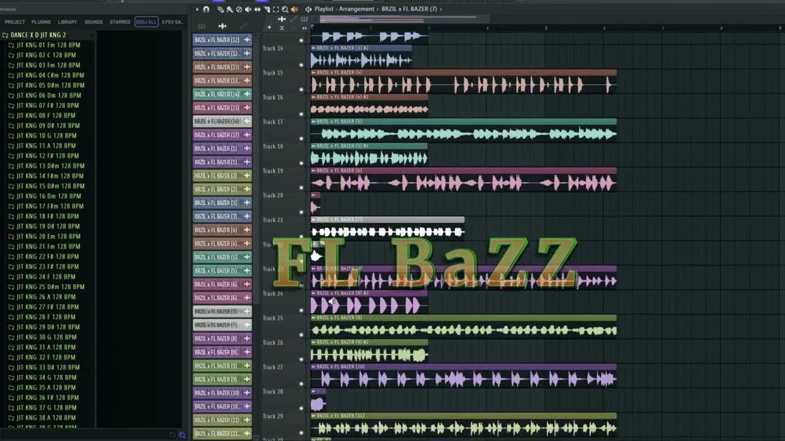
Task: Switch to the PROJECT browser tab
Action: pos(15,22)
